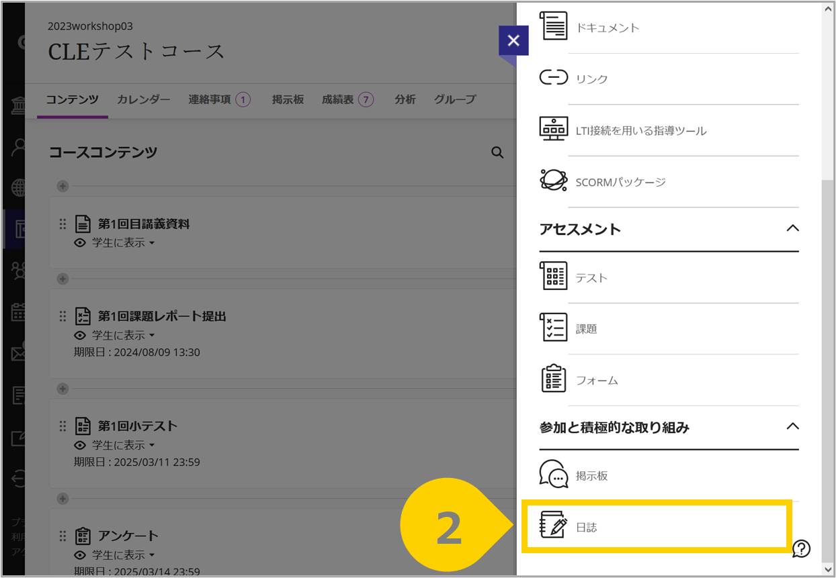This screenshot has width=836, height=578.
Task: Click the LTI接続を用いる指導ツール presentation icon
Action: pos(553,129)
